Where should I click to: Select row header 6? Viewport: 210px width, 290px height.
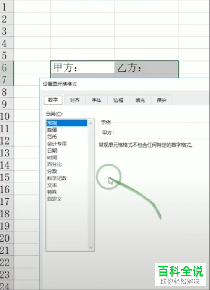pos(7,67)
